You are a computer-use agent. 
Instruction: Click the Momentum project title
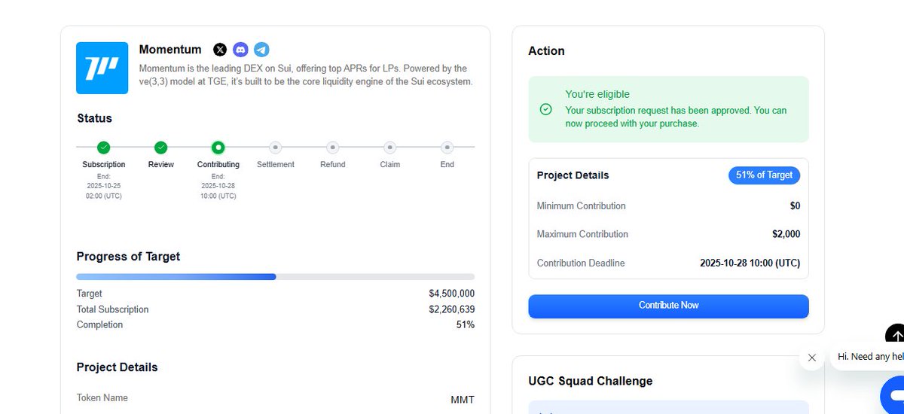[x=170, y=50]
